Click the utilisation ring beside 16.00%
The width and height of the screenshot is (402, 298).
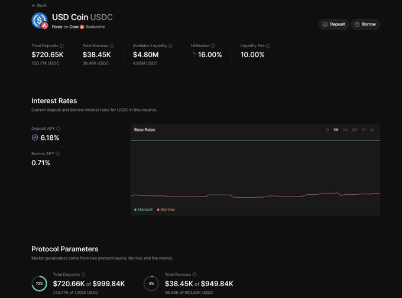[193, 54]
